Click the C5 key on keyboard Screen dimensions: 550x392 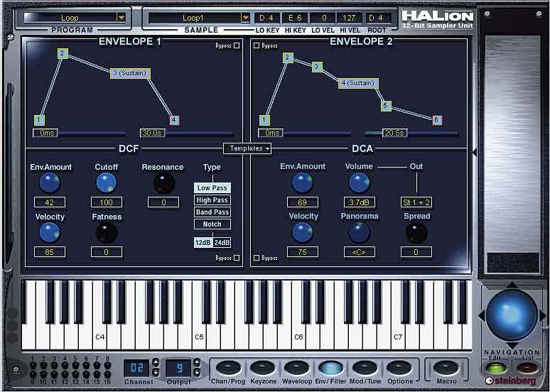point(199,337)
